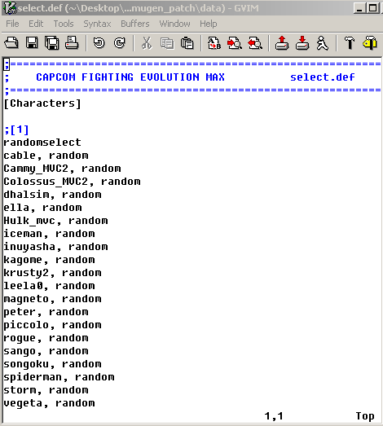Click the 'piccolo, random' line

tap(52, 325)
